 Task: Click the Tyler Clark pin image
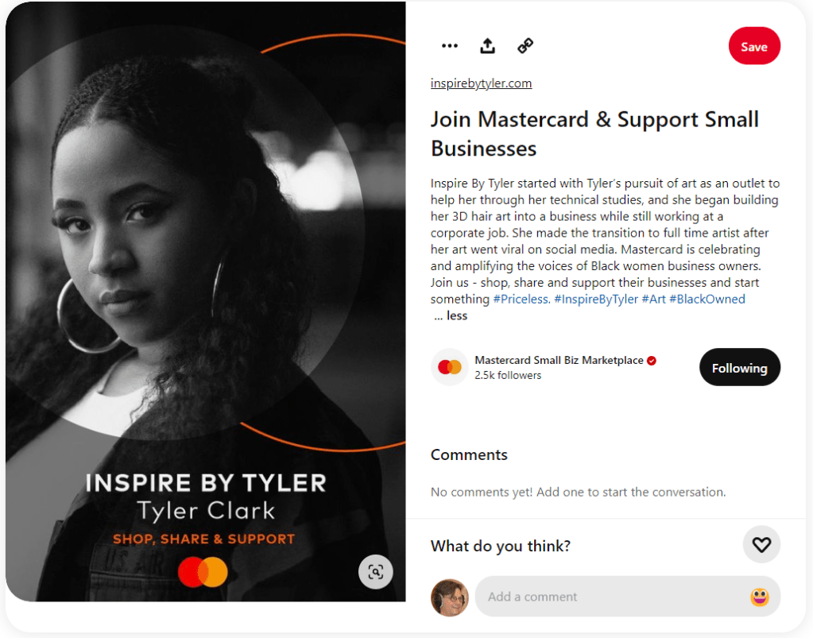click(x=205, y=302)
